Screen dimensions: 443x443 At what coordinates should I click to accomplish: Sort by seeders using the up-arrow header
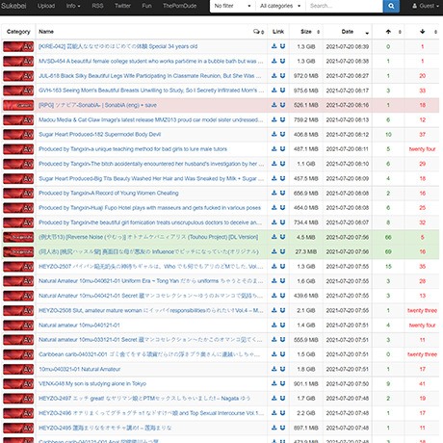[388, 32]
